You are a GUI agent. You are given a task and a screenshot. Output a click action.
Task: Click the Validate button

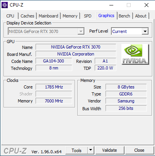click(x=109, y=150)
